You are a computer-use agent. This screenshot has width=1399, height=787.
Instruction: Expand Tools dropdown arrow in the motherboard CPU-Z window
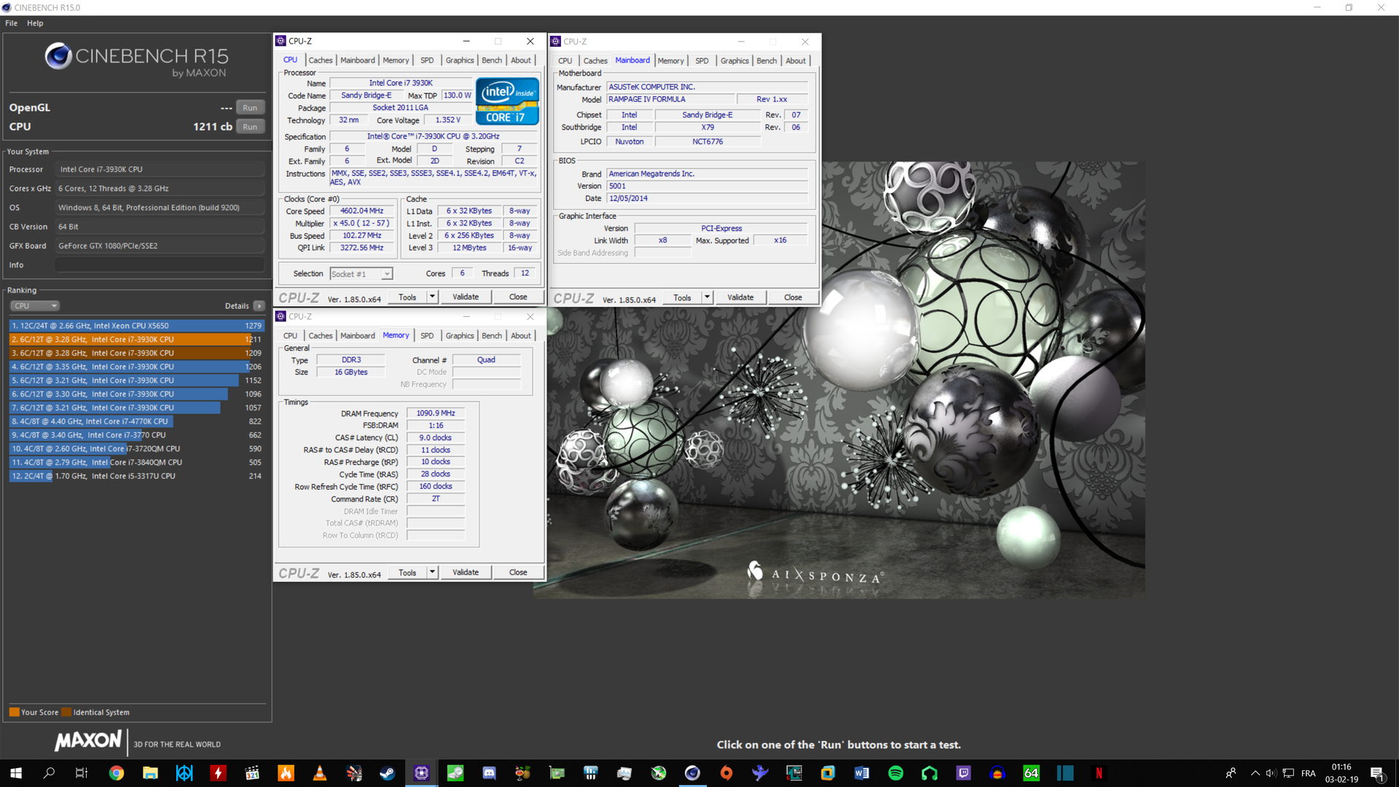707,298
